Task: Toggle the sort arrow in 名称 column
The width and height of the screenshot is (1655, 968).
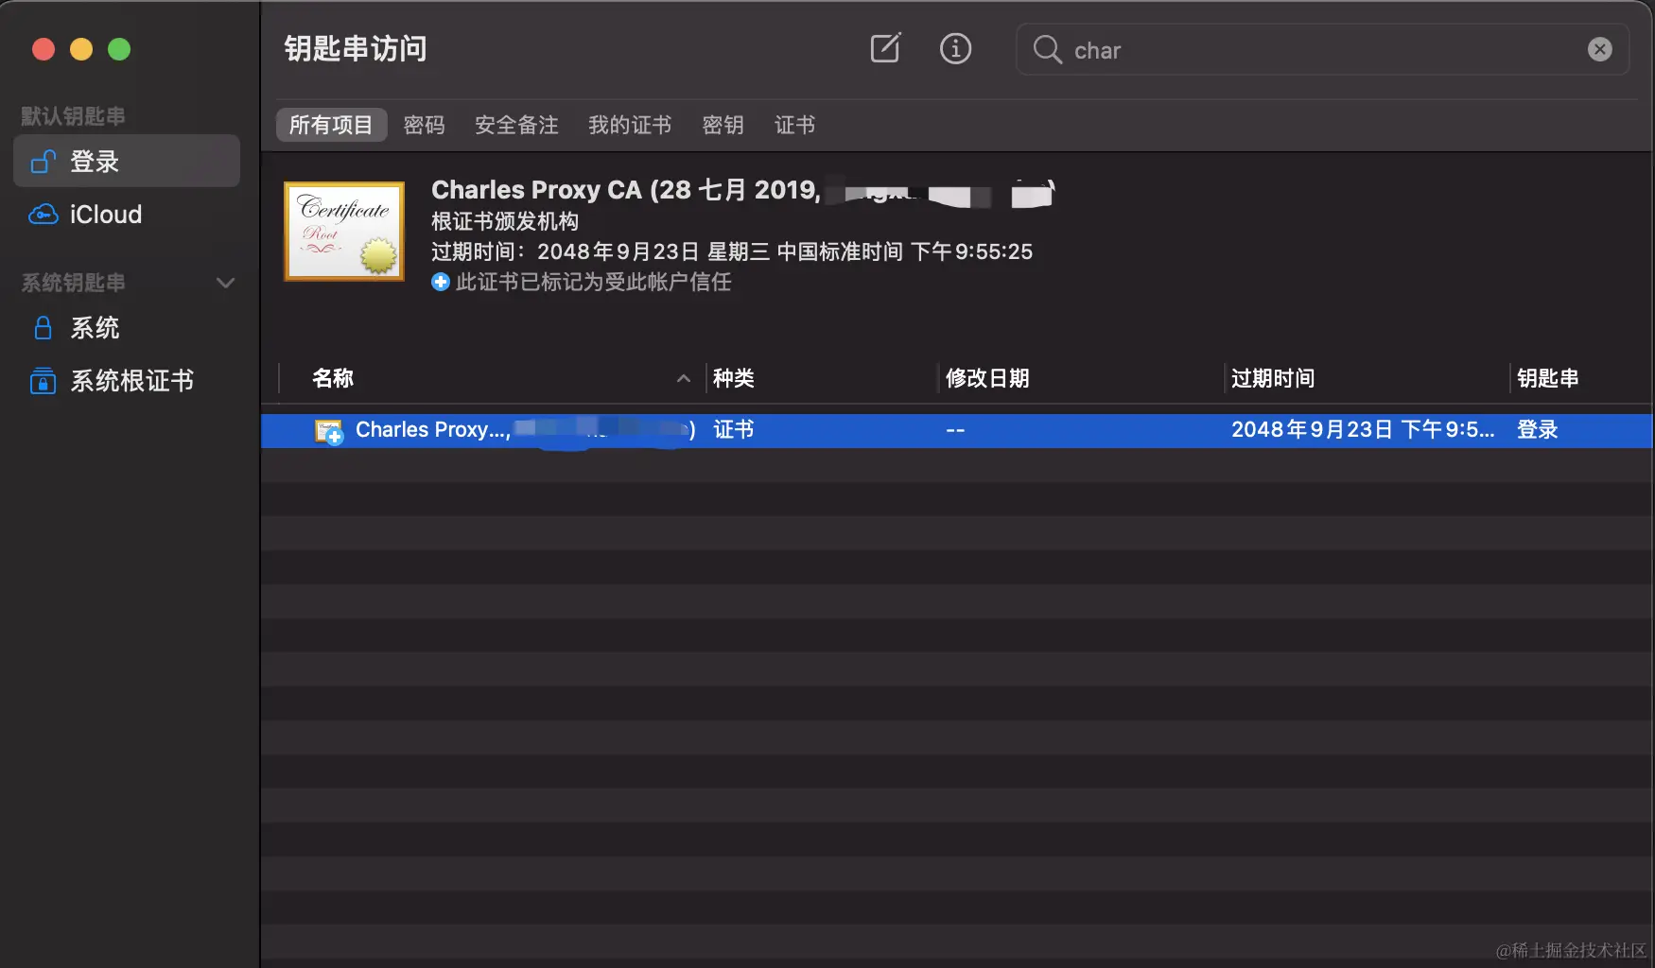Action: point(684,379)
